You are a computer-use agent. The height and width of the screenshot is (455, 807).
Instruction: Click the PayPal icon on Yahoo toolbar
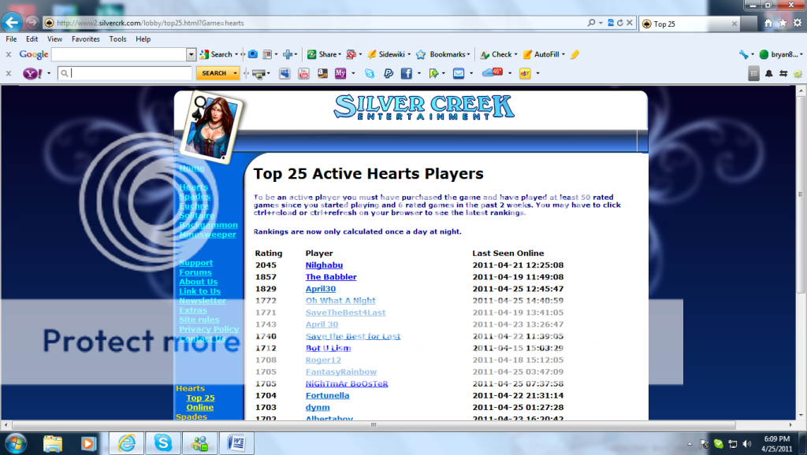(388, 73)
